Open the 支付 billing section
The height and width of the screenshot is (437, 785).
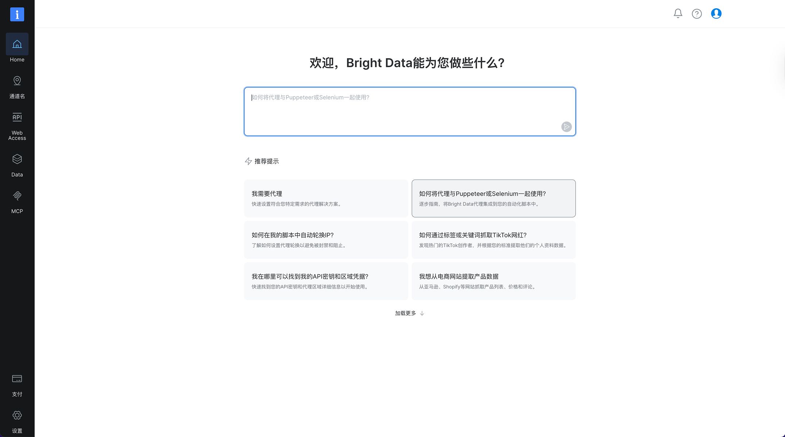coord(17,385)
